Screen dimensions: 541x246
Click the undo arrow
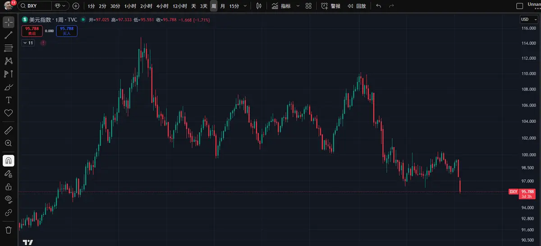click(379, 6)
